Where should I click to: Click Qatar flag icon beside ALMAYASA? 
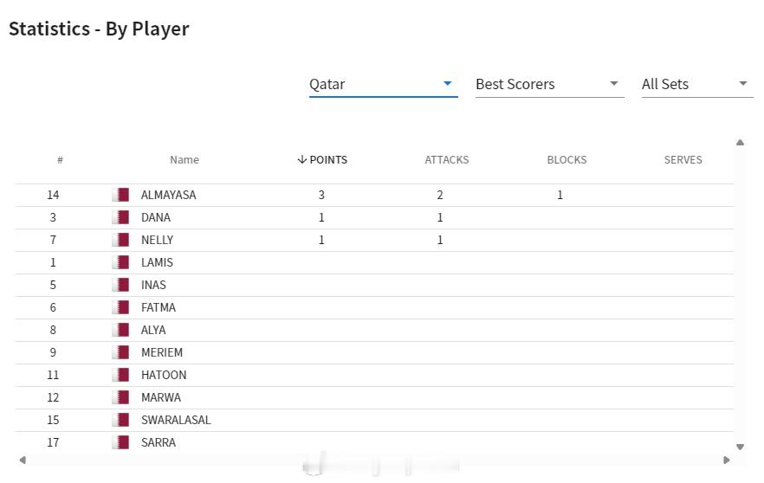[x=120, y=195]
